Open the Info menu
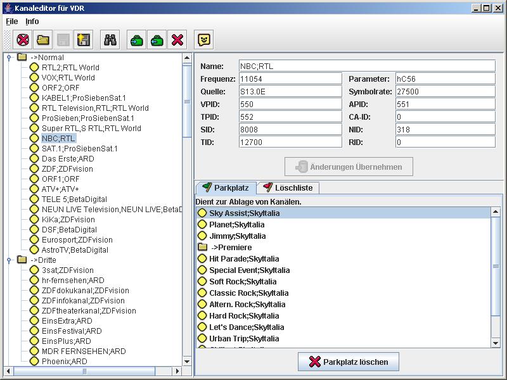Image resolution: width=507 pixels, height=380 pixels. pyautogui.click(x=32, y=22)
